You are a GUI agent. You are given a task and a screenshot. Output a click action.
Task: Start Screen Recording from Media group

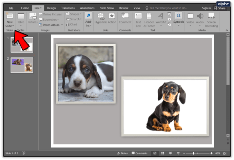(x=211, y=16)
